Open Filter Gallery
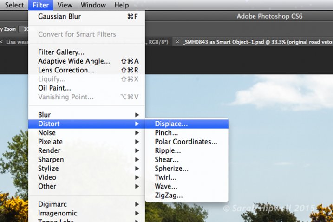This screenshot has height=222, width=333. point(61,52)
